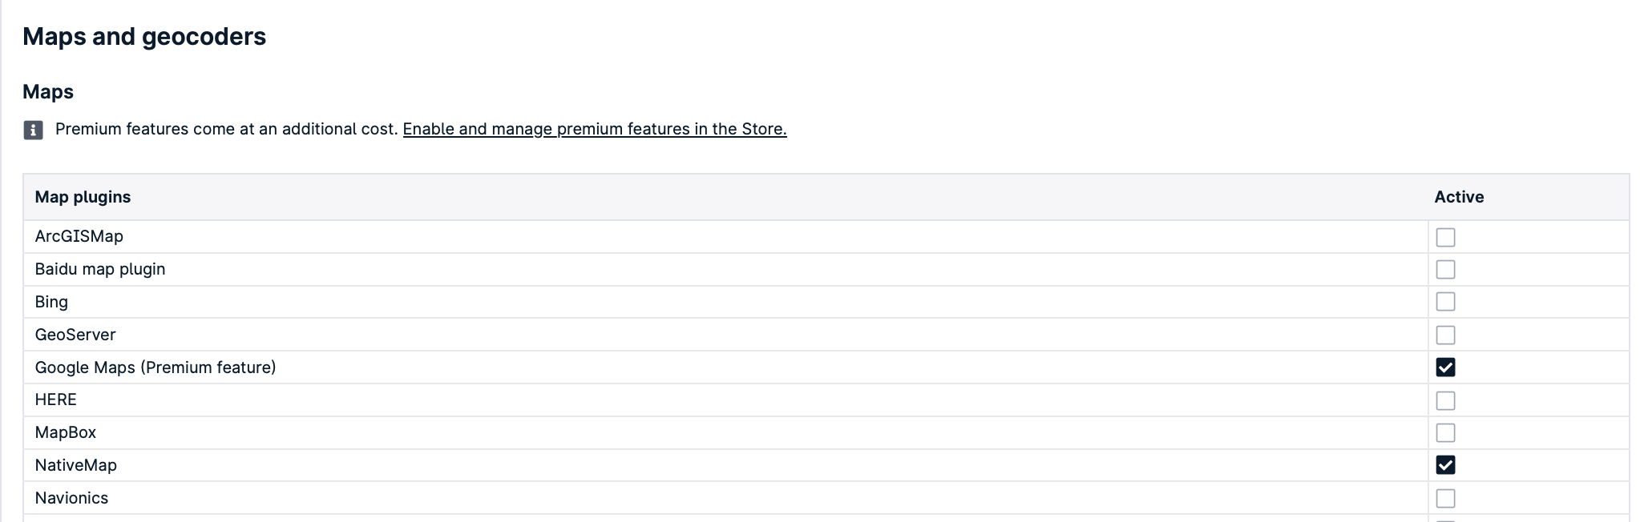Image resolution: width=1640 pixels, height=522 pixels.
Task: Select the Baidu map plugin row
Action: coord(100,269)
